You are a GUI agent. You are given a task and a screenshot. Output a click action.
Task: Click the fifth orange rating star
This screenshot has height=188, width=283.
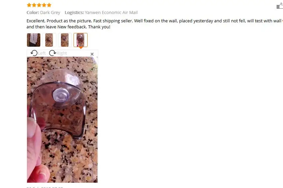point(49,5)
